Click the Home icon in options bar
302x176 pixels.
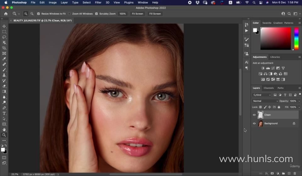[6, 14]
